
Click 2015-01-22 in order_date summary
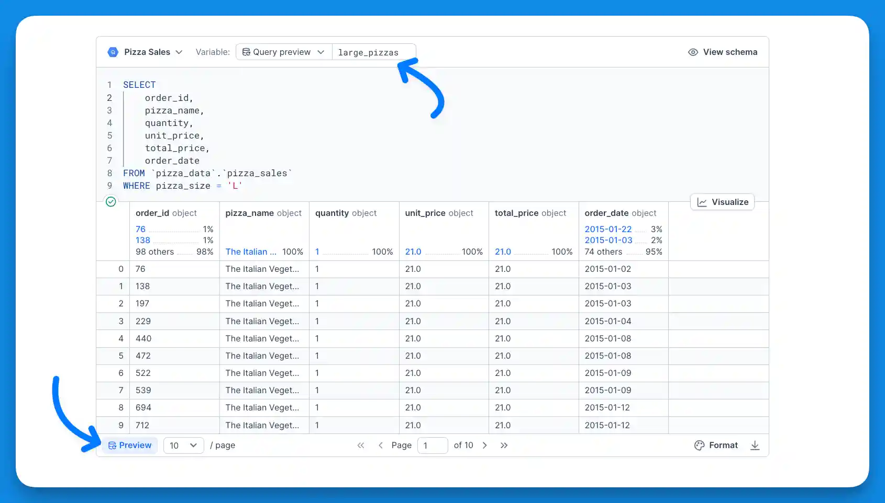tap(608, 229)
